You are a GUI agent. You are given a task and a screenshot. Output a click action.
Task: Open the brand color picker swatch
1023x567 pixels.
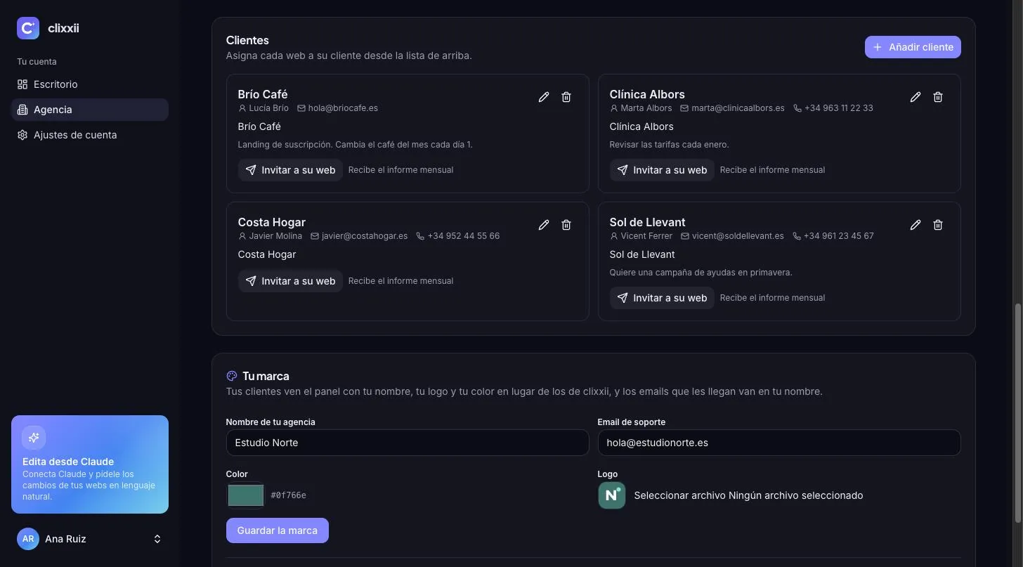tap(246, 495)
